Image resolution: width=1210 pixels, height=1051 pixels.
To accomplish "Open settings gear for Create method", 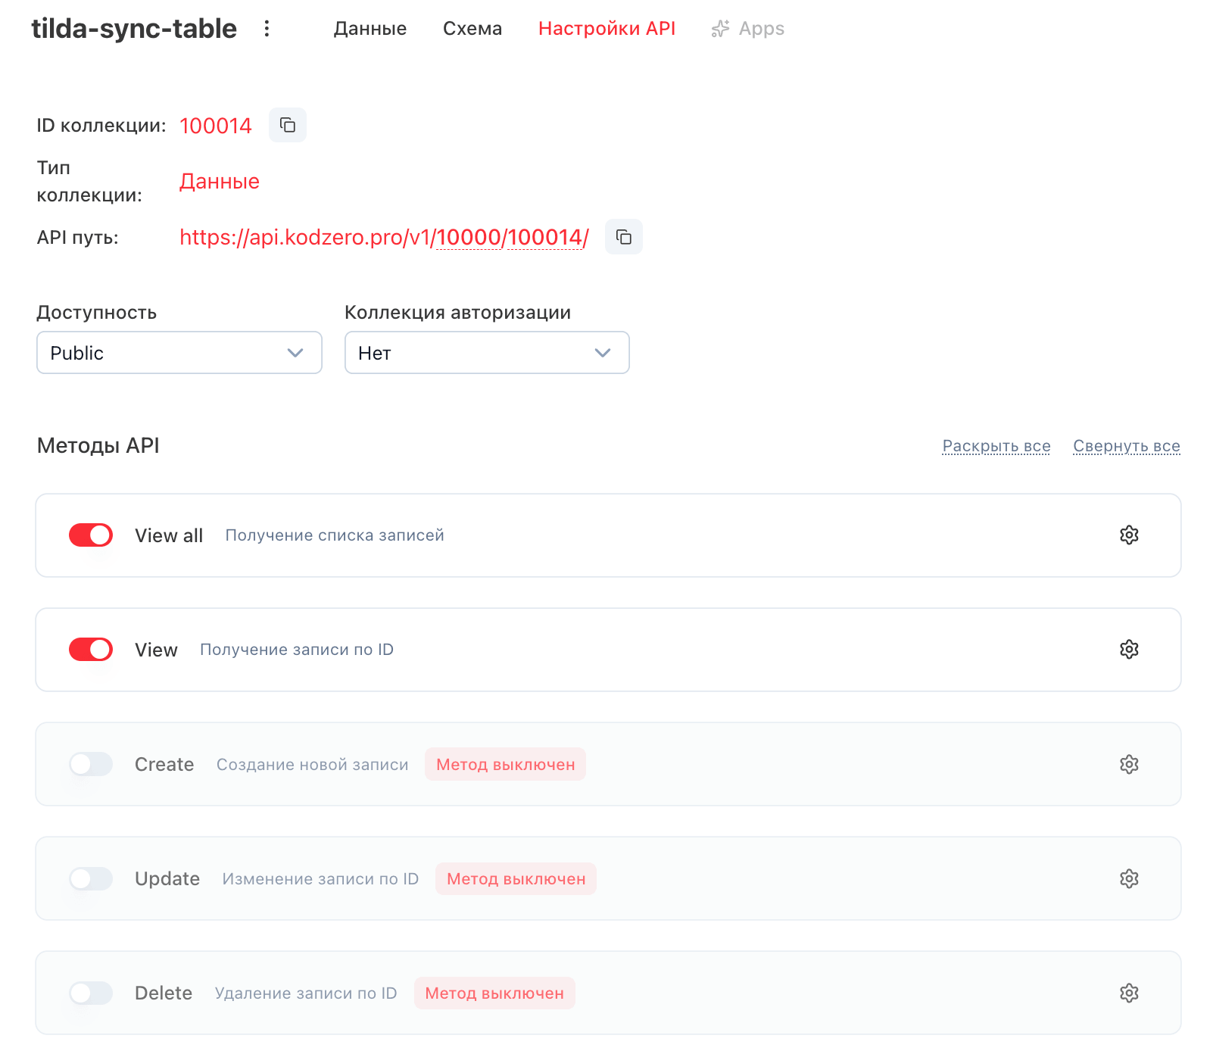I will coord(1128,764).
